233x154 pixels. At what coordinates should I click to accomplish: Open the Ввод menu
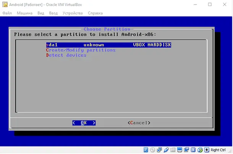pos(53,13)
